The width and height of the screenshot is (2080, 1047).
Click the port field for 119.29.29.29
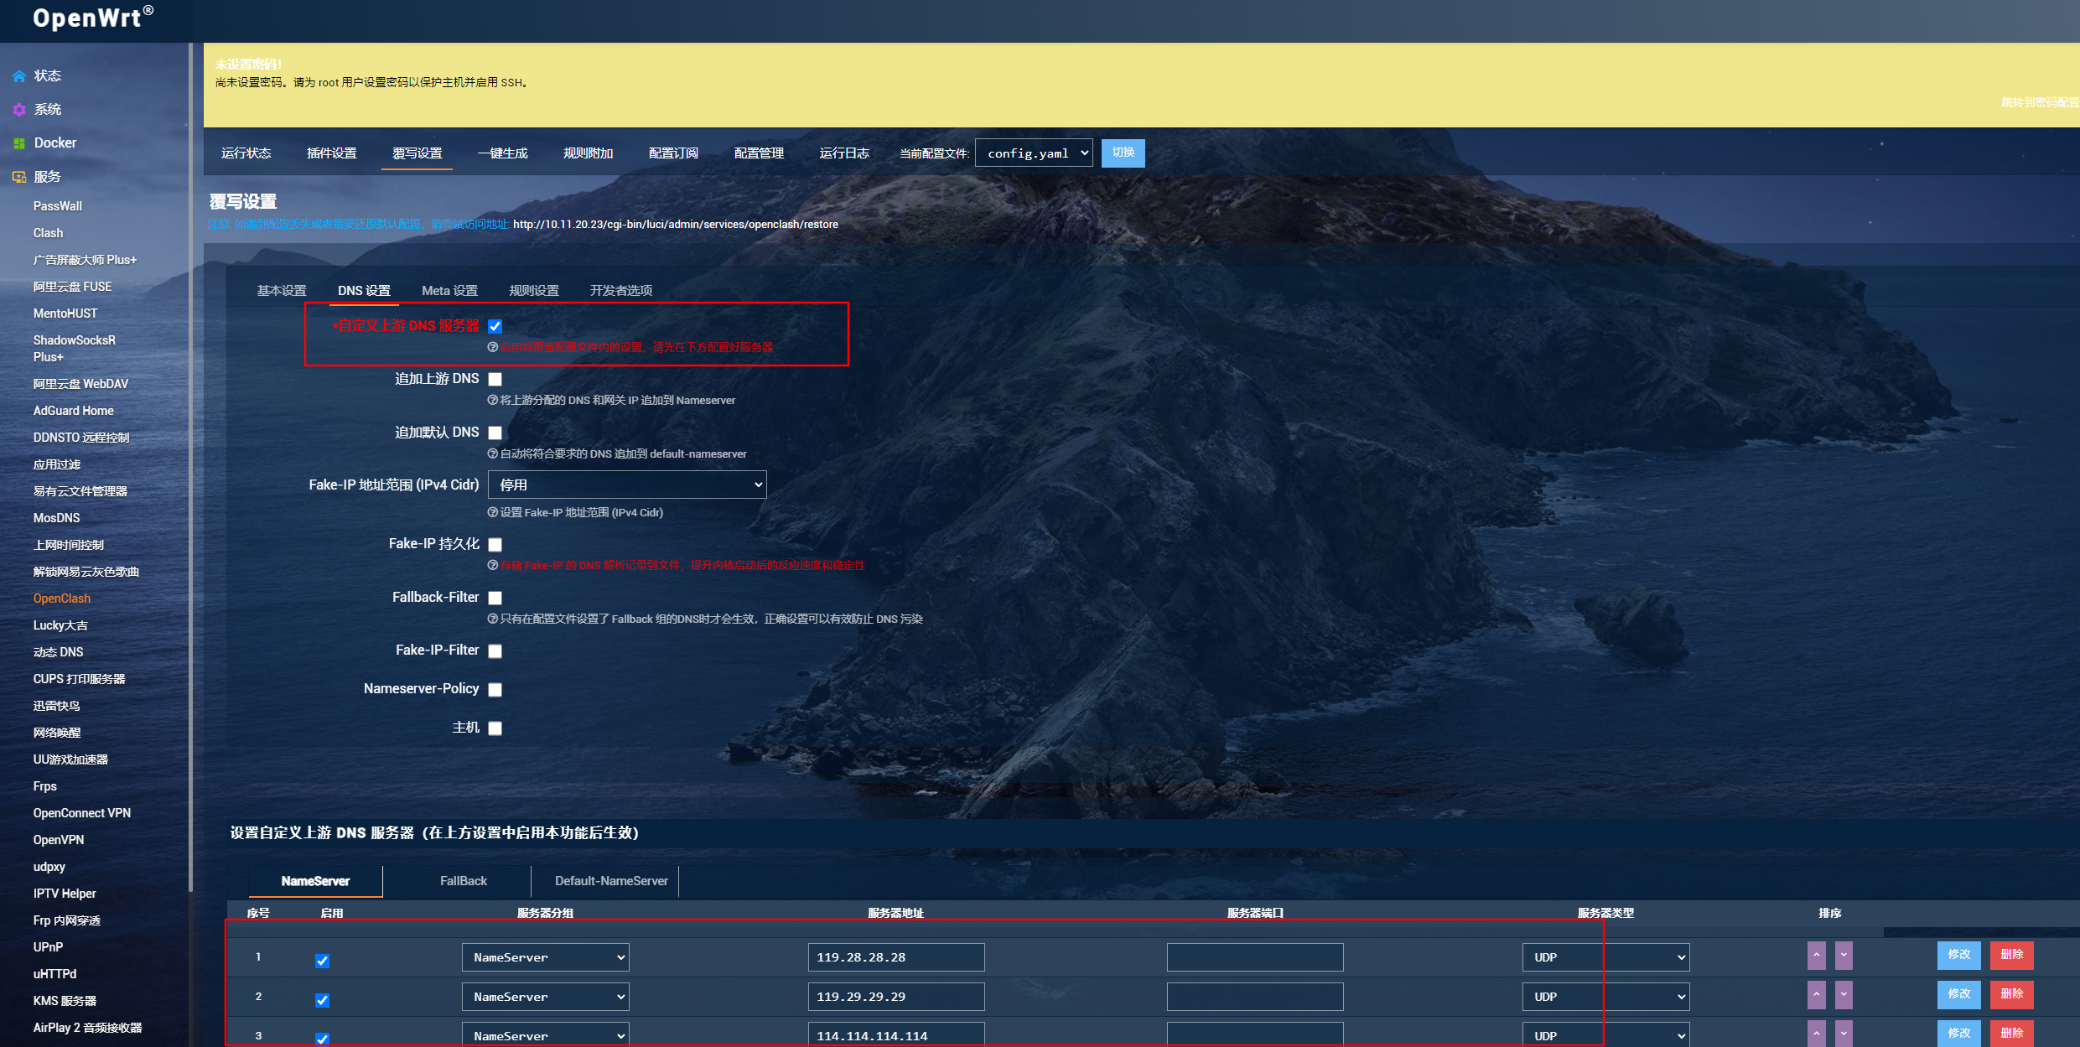click(x=1254, y=997)
